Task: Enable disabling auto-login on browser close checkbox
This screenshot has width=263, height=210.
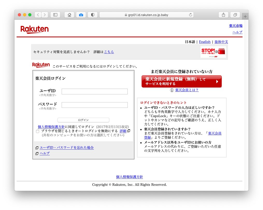Action: point(38,131)
